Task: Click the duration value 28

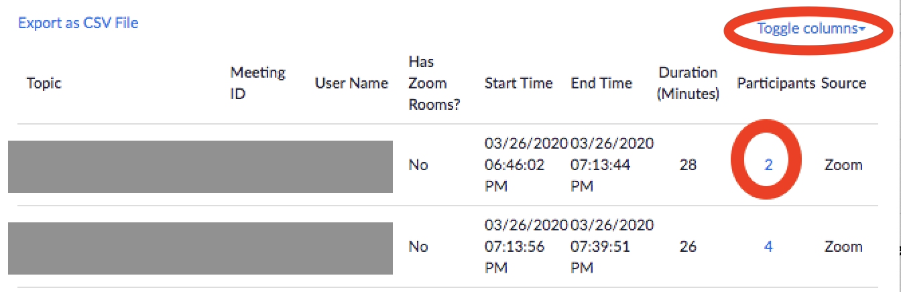Action: 688,165
